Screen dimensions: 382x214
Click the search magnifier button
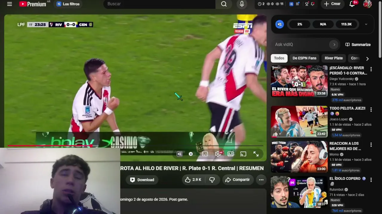(x=224, y=4)
